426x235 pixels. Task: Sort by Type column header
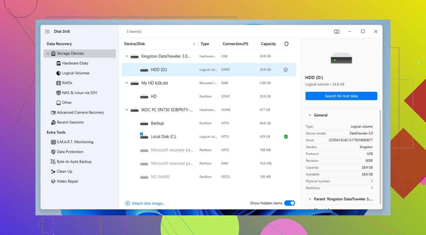205,44
